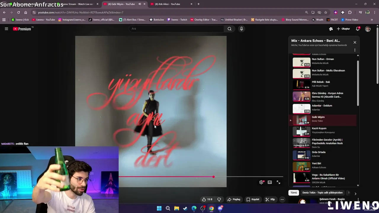Open the account avatar menu
The height and width of the screenshot is (213, 379).
pos(368,29)
